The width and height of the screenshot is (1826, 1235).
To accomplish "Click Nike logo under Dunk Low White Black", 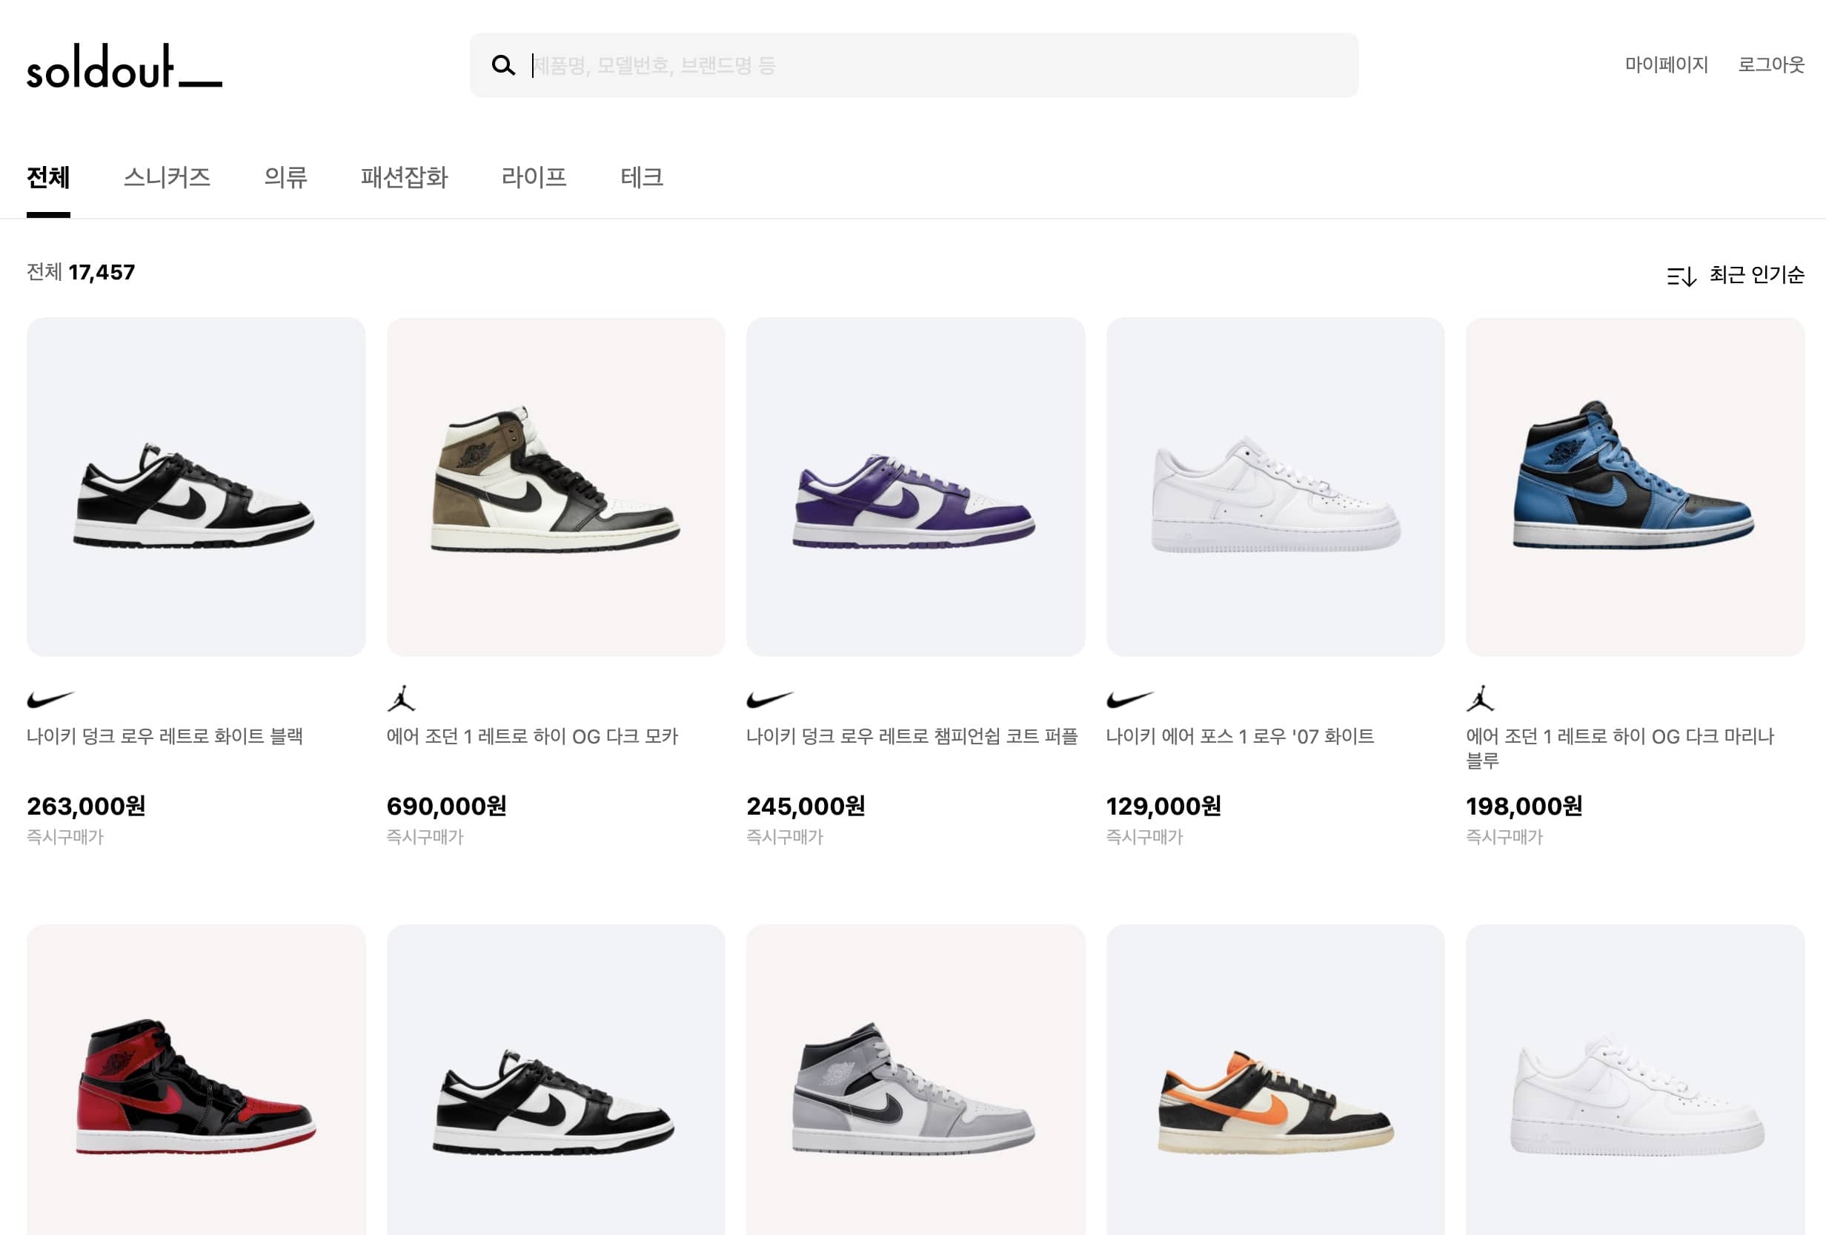I will (x=50, y=698).
